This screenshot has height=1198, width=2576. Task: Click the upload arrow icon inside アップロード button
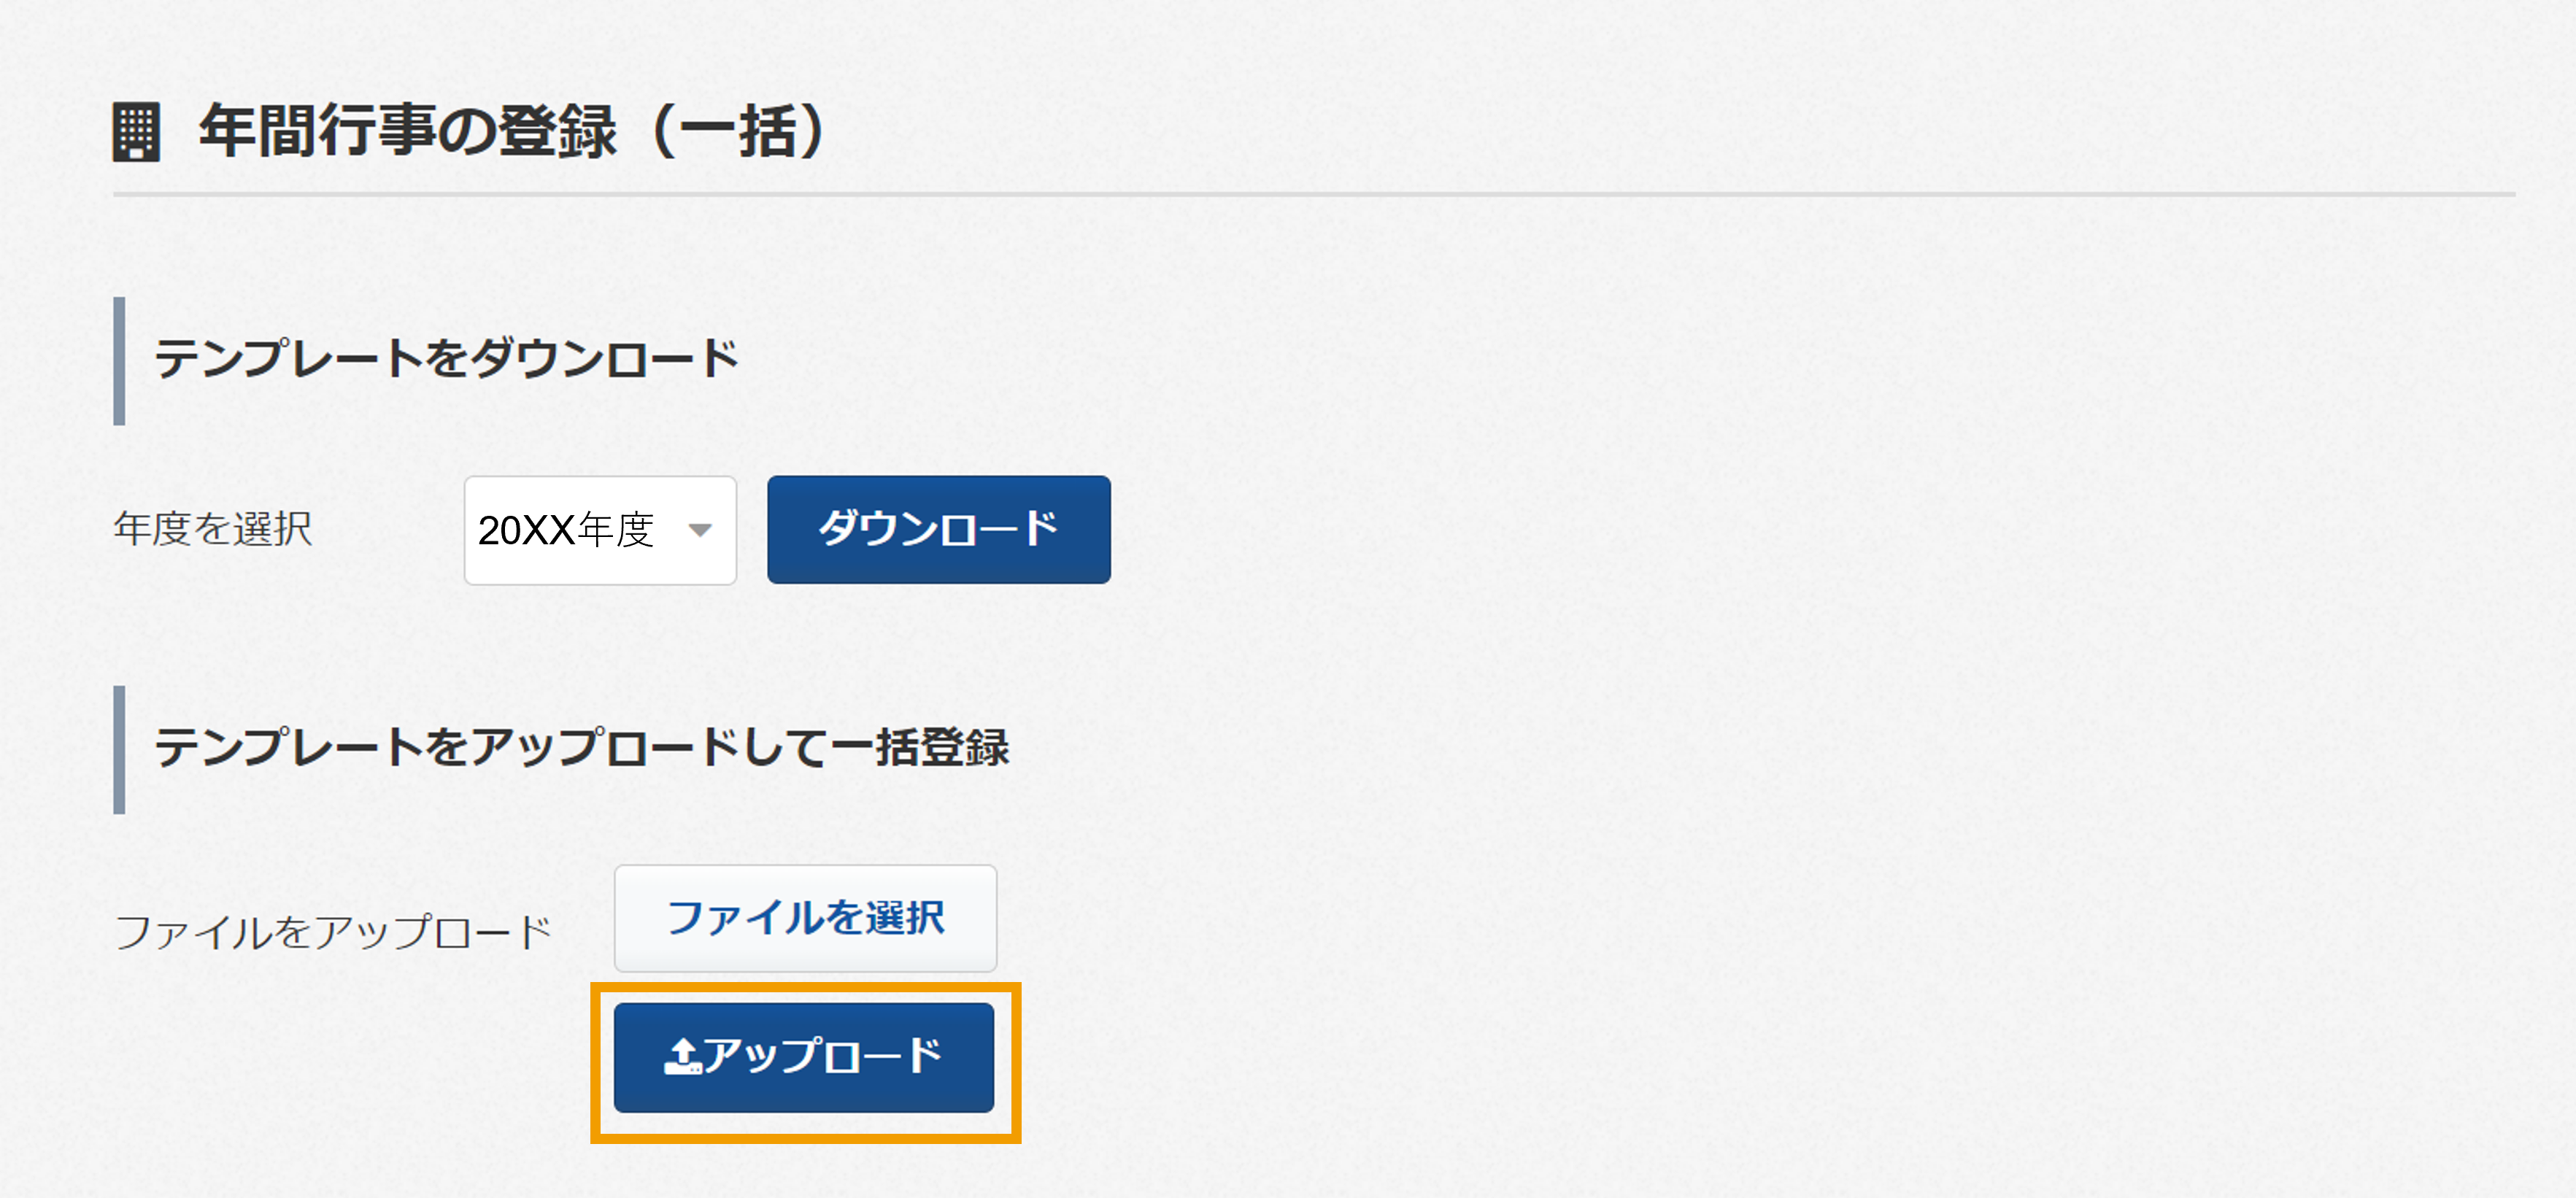683,1056
